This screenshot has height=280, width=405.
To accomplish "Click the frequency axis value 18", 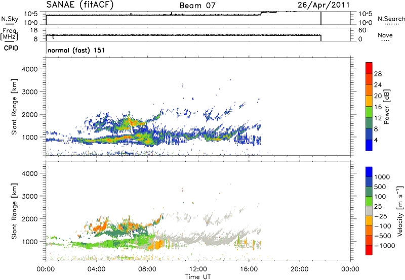I will click(x=34, y=30).
